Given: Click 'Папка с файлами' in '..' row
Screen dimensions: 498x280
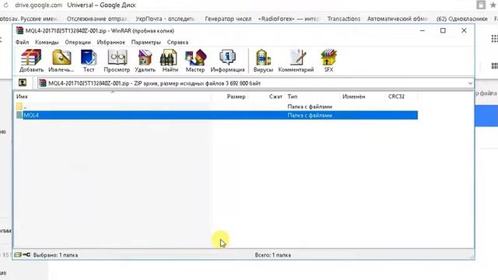Looking at the screenshot, I should tap(310, 107).
